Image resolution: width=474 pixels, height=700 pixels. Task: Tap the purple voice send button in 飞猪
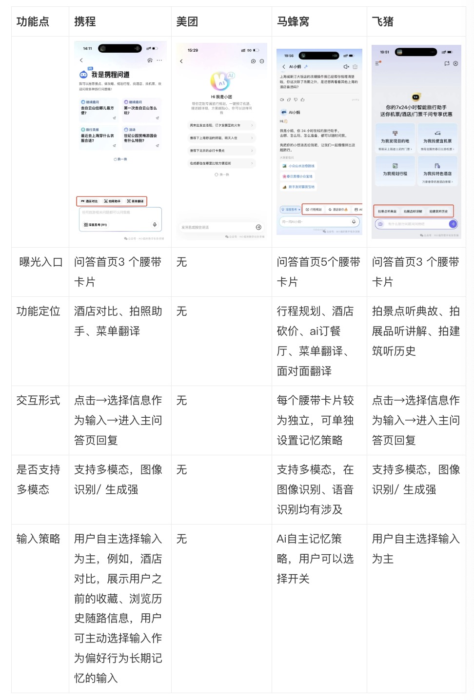pos(453,224)
